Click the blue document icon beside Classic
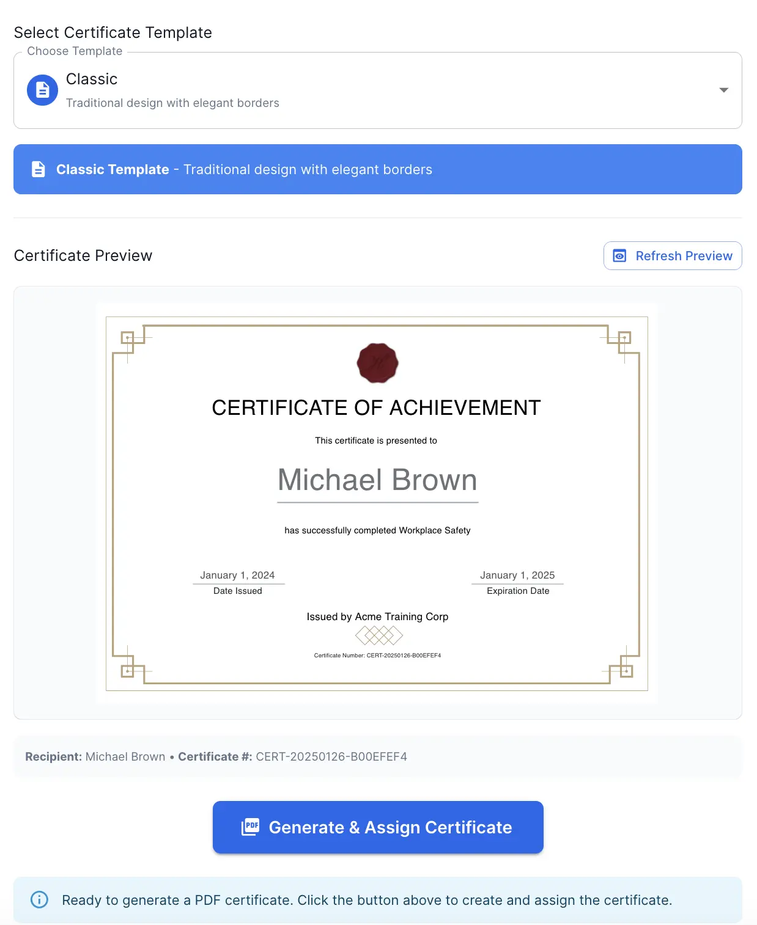Viewport: 757px width, 925px height. [42, 90]
